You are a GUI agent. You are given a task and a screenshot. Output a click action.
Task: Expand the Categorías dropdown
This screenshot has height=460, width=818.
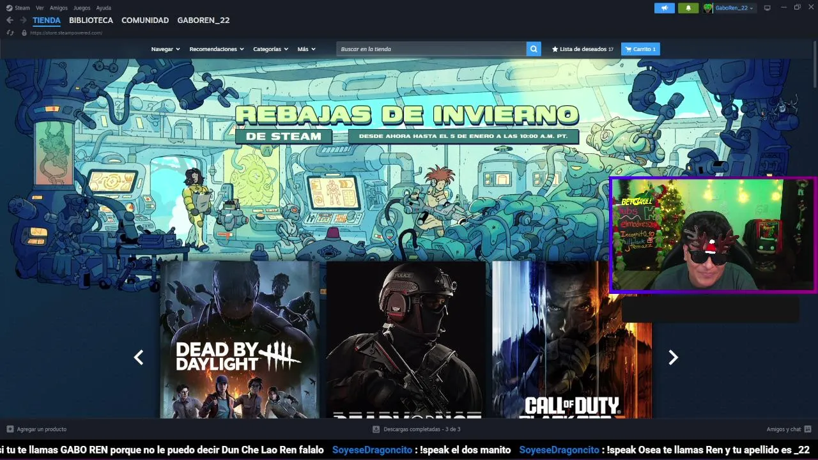[270, 49]
